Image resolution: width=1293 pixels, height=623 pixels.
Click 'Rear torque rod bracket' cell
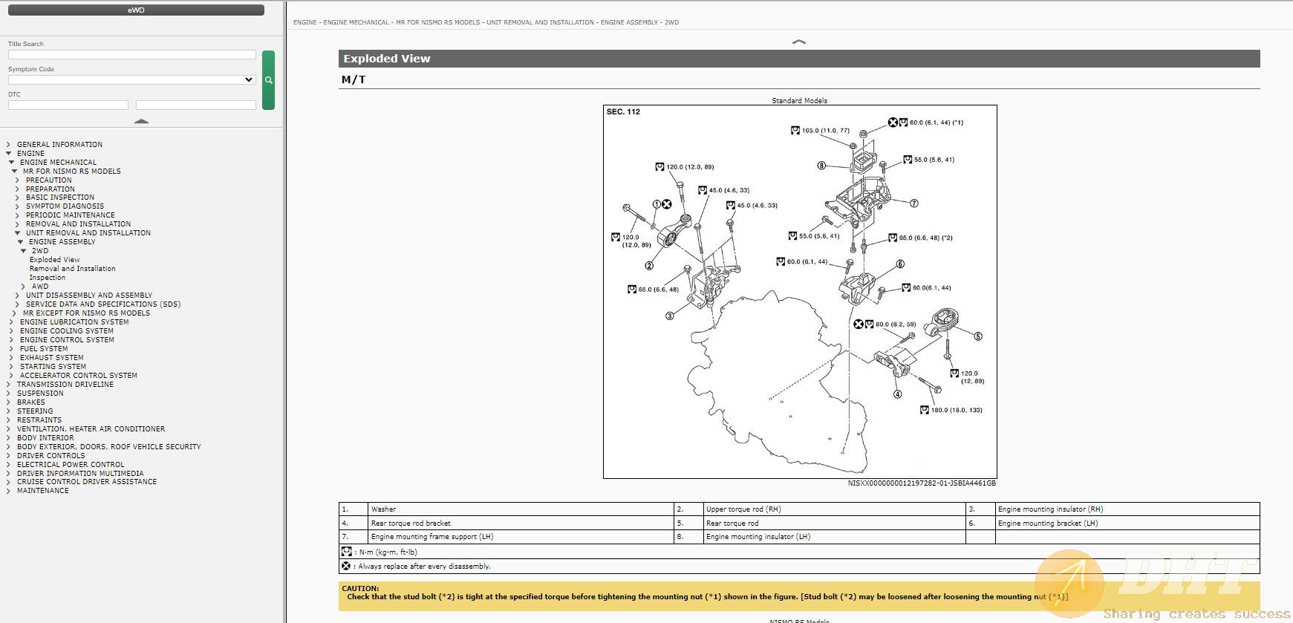coord(521,523)
